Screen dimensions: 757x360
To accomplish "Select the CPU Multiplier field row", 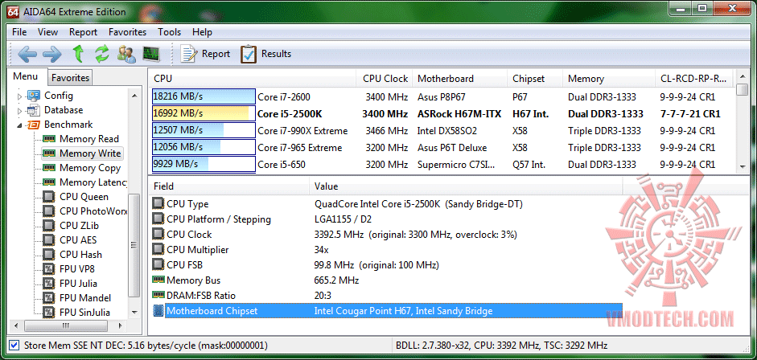I will pyautogui.click(x=387, y=250).
